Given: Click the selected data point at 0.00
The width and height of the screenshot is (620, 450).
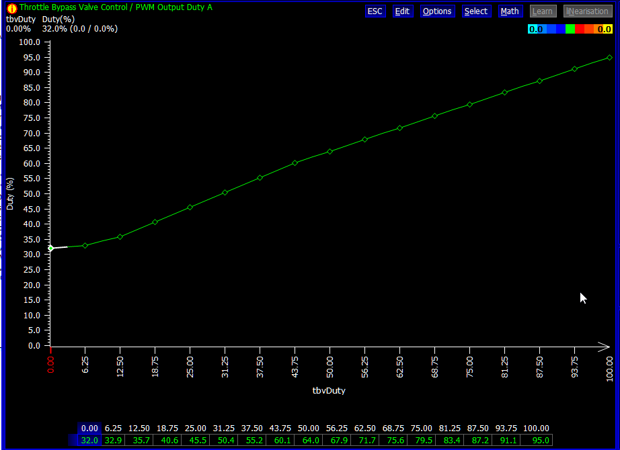Looking at the screenshot, I should coord(50,249).
